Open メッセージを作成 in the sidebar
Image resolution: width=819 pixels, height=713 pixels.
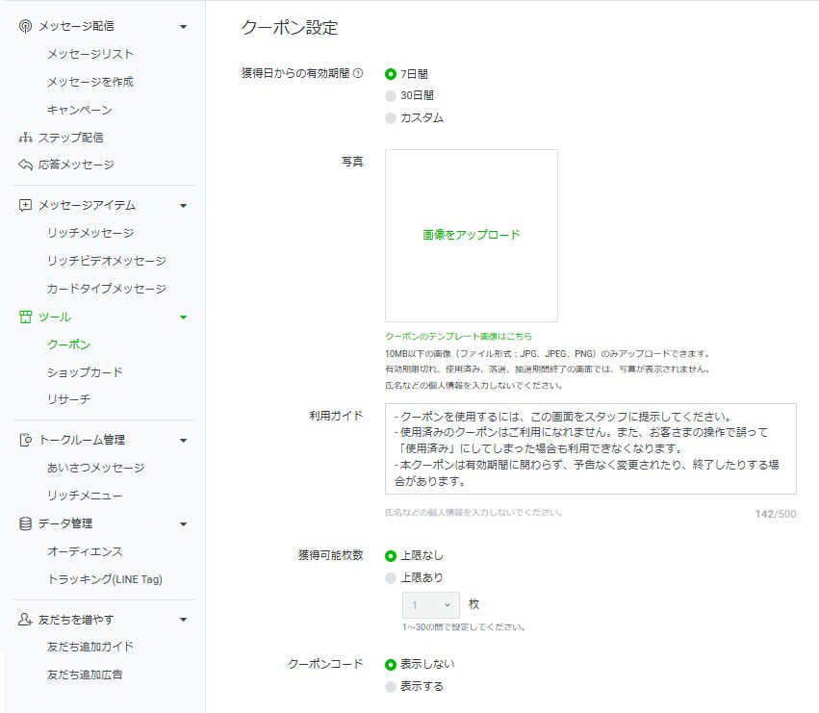[90, 82]
